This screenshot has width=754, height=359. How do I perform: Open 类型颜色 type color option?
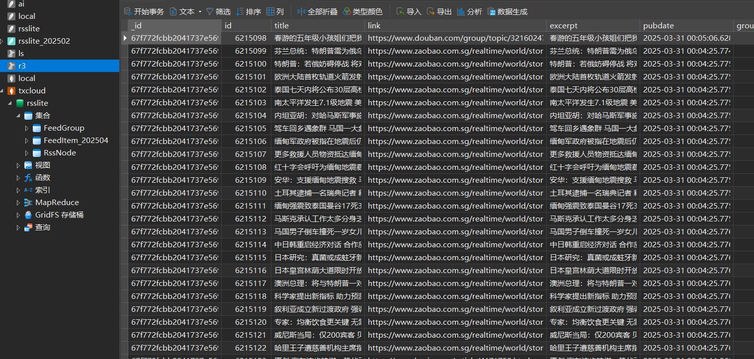point(362,11)
